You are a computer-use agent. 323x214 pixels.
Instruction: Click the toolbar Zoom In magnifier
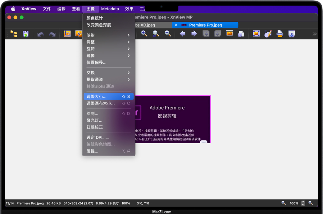pyautogui.click(x=144, y=34)
